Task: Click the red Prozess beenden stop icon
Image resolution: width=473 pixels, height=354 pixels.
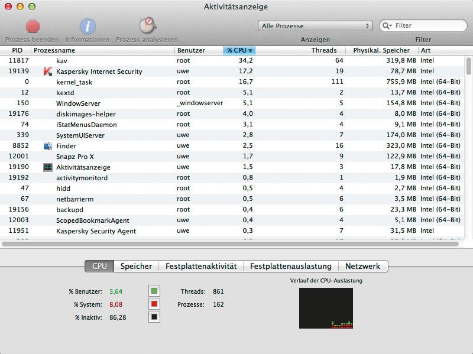Action: pyautogui.click(x=33, y=27)
